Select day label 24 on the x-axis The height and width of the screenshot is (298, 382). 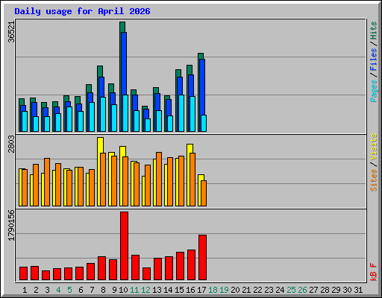click(280, 290)
